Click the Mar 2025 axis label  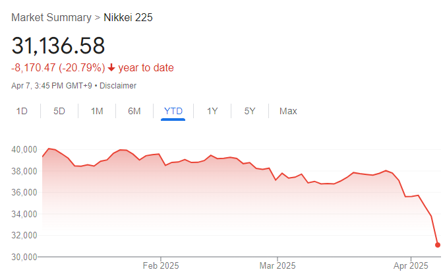pos(278,266)
